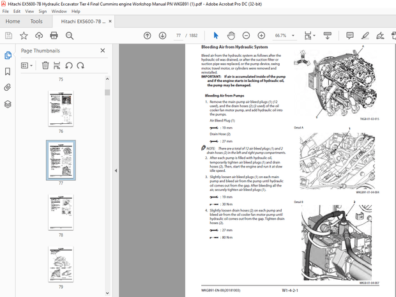The width and height of the screenshot is (396, 297).
Task: Open the Edit menu
Action: coord(17,11)
